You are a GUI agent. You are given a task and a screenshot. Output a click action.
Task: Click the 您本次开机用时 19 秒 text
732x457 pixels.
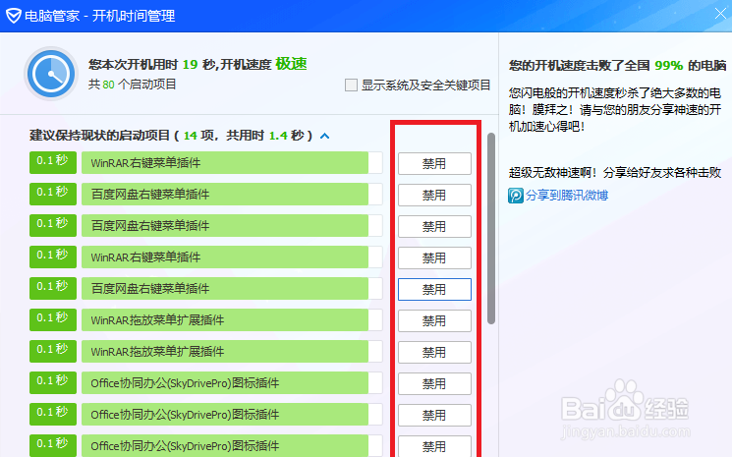151,65
